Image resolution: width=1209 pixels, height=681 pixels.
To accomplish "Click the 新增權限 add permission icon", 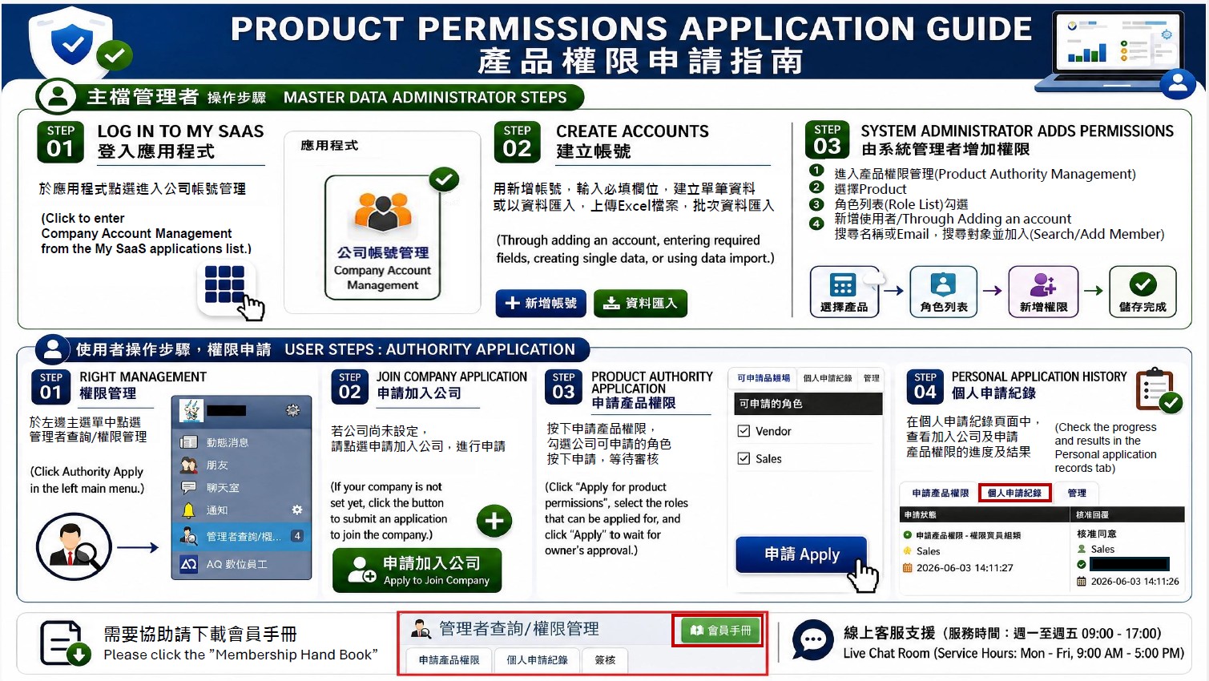I will click(1043, 292).
